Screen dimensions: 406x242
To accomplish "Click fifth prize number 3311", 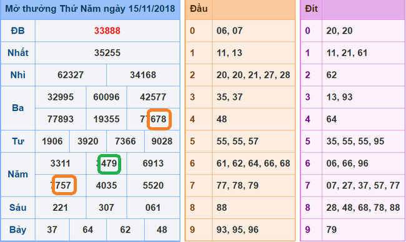I will (x=61, y=163).
